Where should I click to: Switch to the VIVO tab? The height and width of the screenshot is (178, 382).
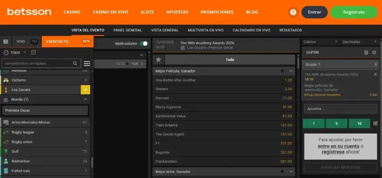pos(27,41)
